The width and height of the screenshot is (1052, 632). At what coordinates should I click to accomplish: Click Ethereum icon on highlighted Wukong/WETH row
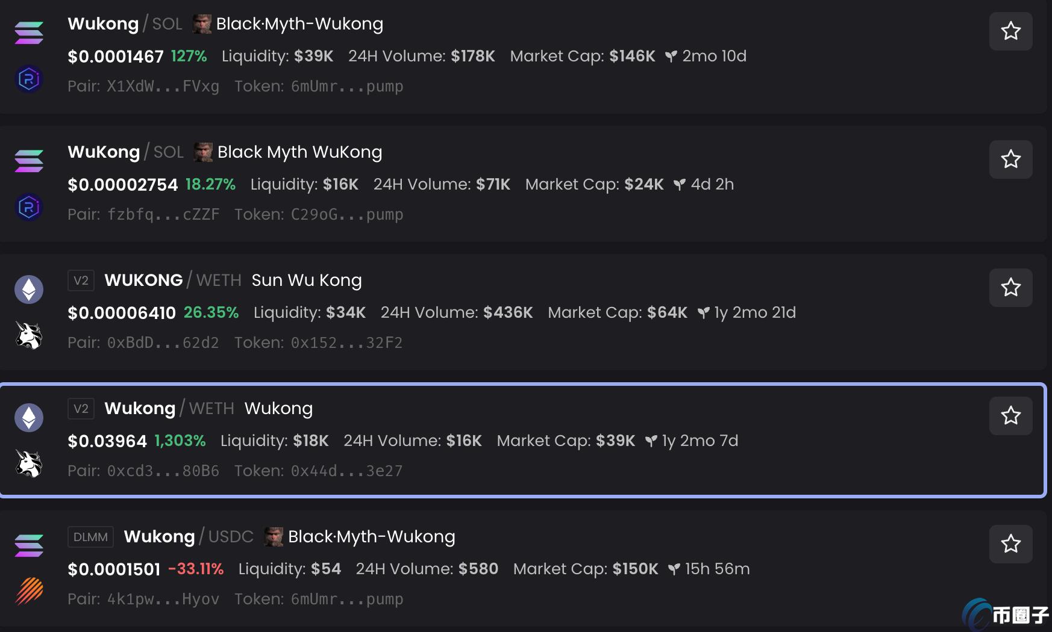(x=29, y=418)
